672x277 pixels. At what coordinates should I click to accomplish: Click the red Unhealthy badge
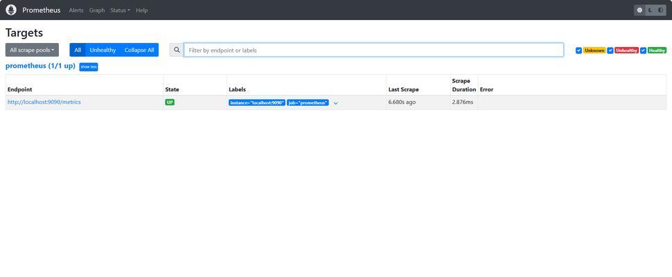626,51
